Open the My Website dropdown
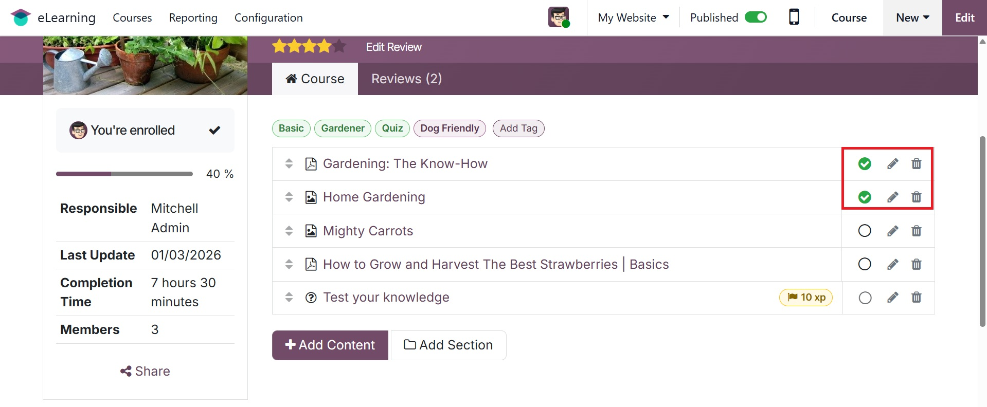The height and width of the screenshot is (407, 987). click(x=633, y=17)
